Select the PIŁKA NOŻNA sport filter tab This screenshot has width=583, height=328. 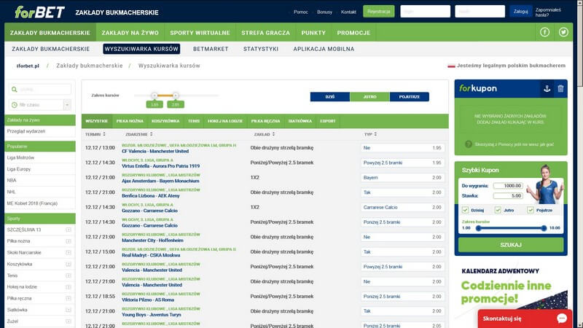point(130,121)
